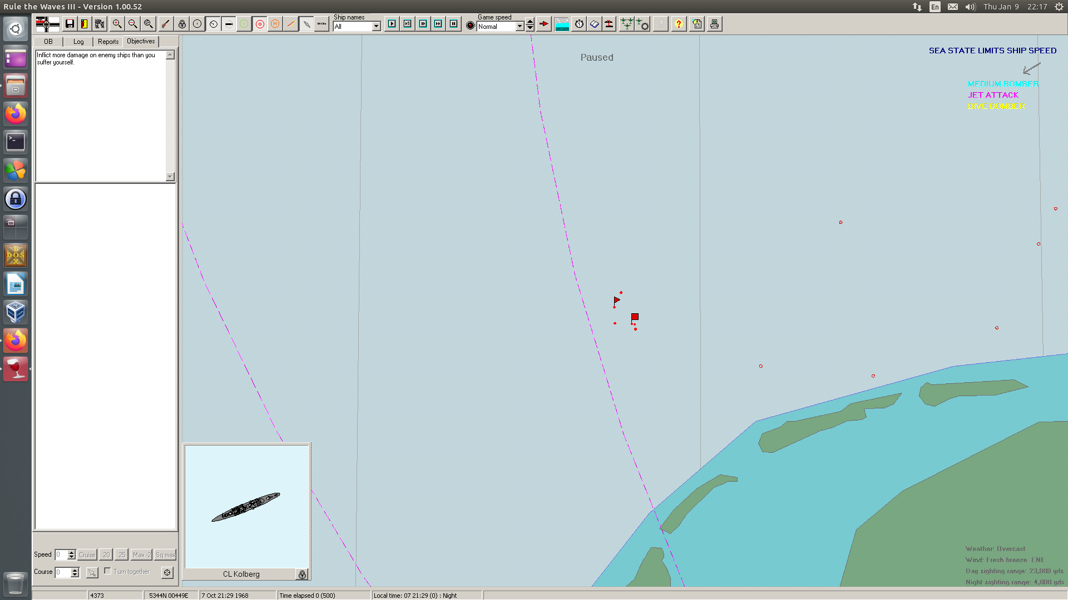1068x600 pixels.
Task: Click the stopwatch icon in toolbar
Action: [579, 24]
